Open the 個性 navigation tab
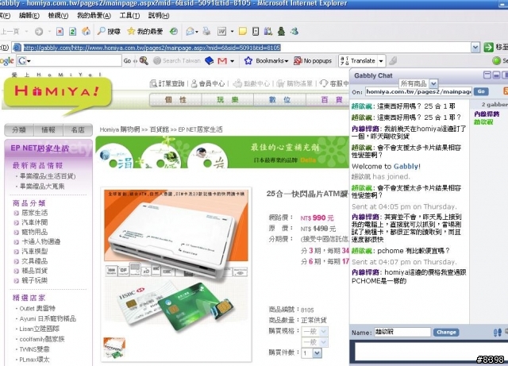The height and width of the screenshot is (366, 508). pyautogui.click(x=175, y=99)
